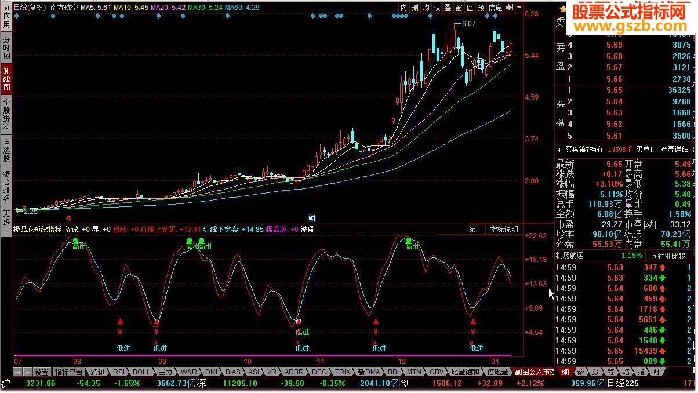
Task: Open the 个股资料 sidebar tab
Action: pos(6,114)
